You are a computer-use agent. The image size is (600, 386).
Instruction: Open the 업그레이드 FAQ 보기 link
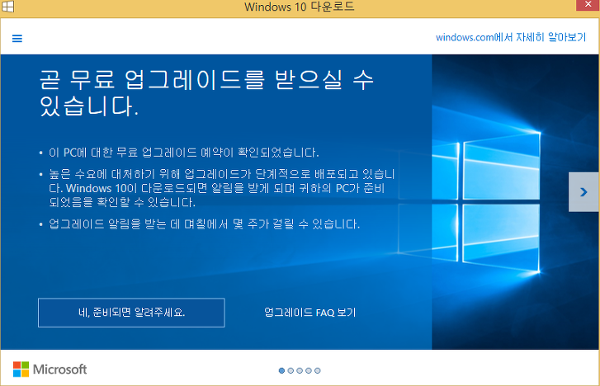(310, 313)
